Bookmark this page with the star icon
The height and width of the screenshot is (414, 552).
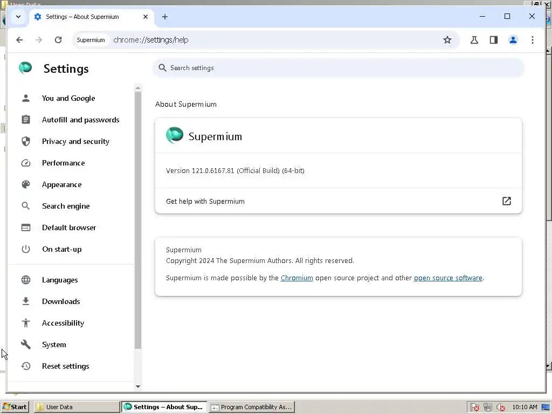pyautogui.click(x=447, y=40)
